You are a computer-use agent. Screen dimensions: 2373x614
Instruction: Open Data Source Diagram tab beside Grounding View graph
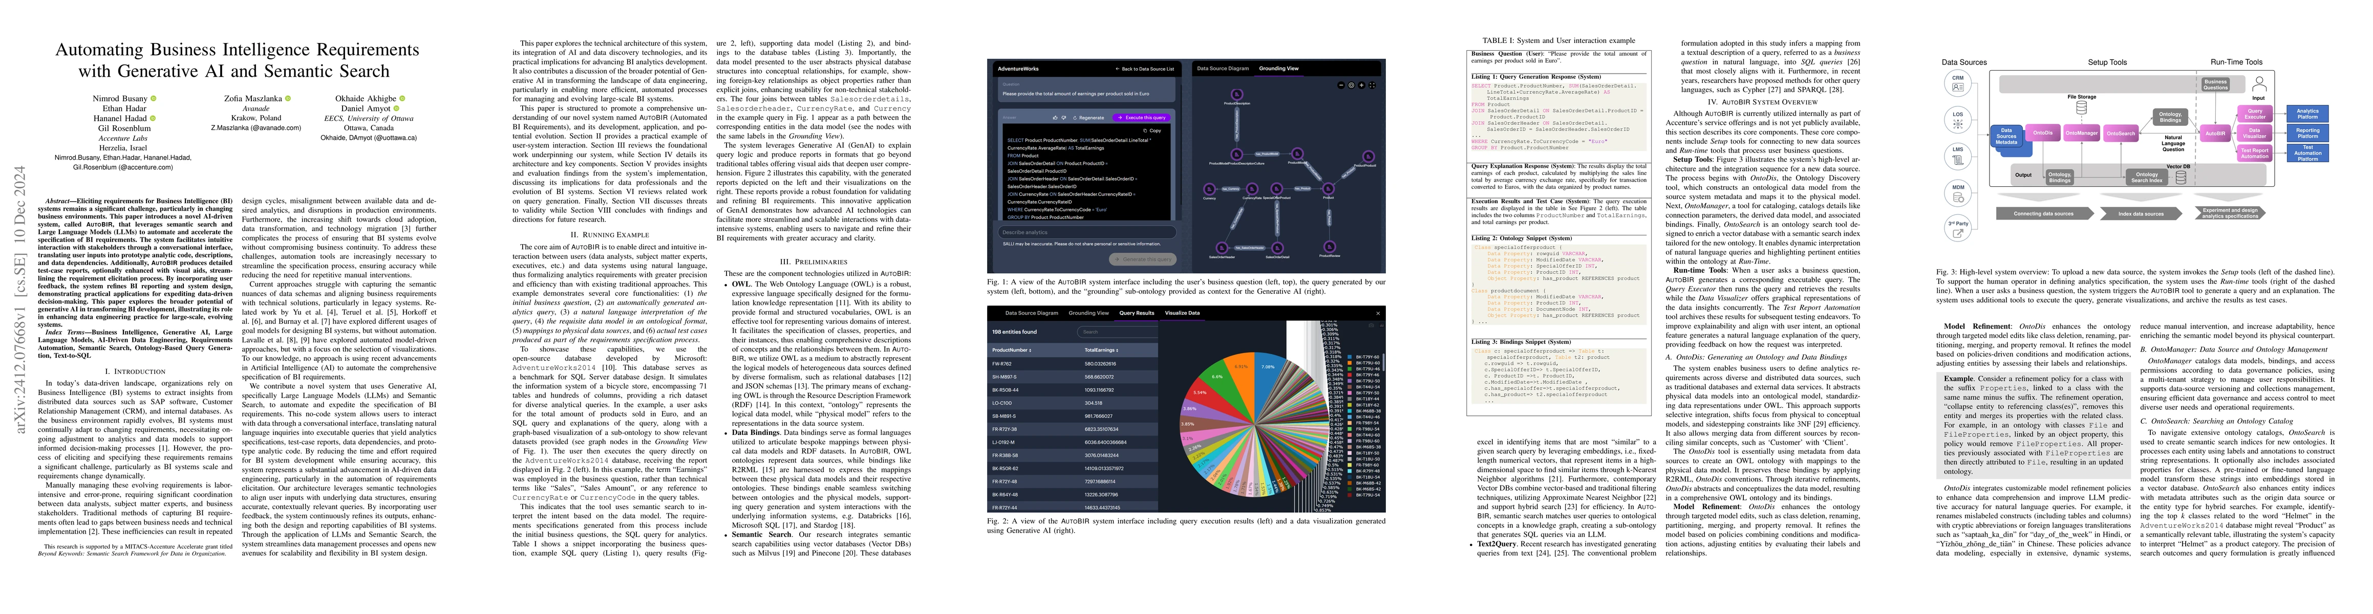pos(1223,68)
